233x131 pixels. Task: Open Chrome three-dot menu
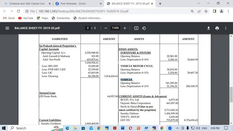tap(228, 11)
